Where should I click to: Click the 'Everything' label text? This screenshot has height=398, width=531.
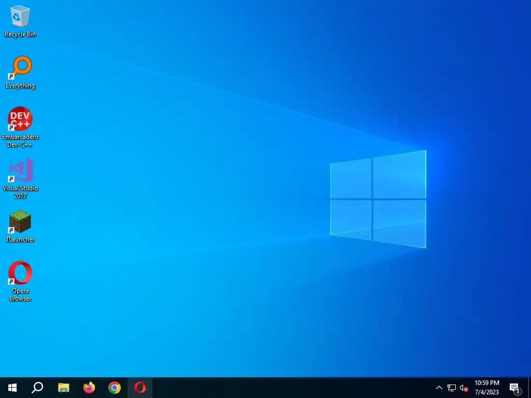coord(20,86)
